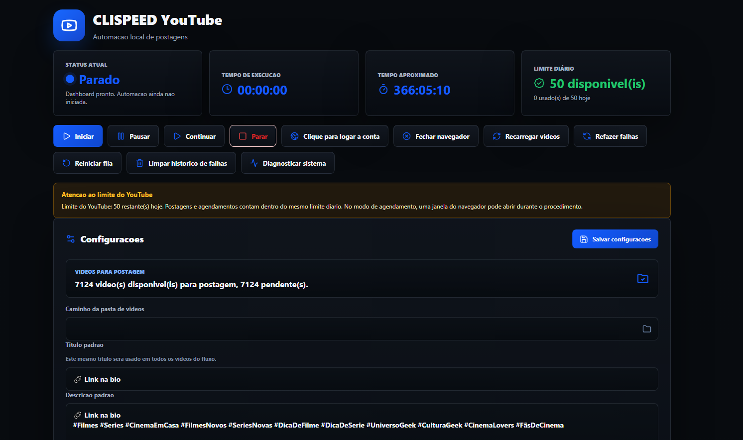Retry failures using Refazer falhas
The height and width of the screenshot is (440, 743).
point(610,136)
